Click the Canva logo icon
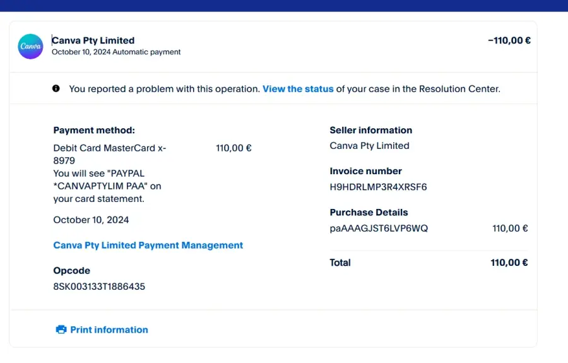 tap(30, 46)
